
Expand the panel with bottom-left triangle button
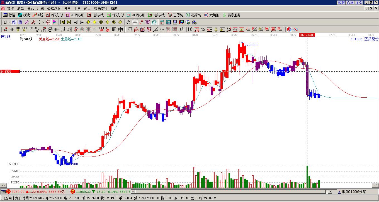3,185
